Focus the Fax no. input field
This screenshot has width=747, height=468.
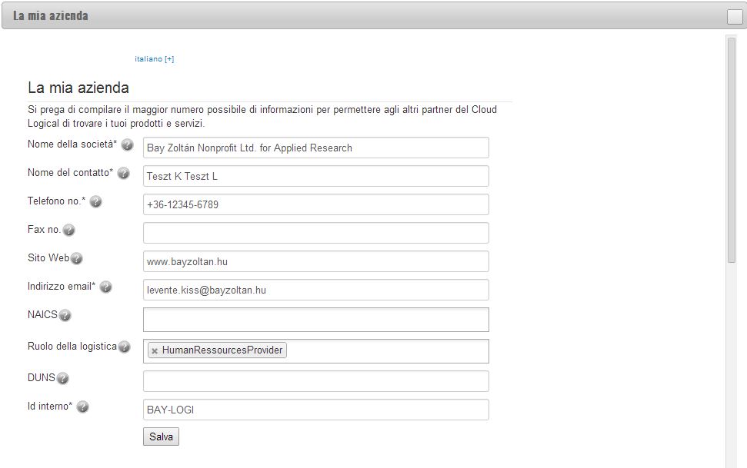point(316,233)
